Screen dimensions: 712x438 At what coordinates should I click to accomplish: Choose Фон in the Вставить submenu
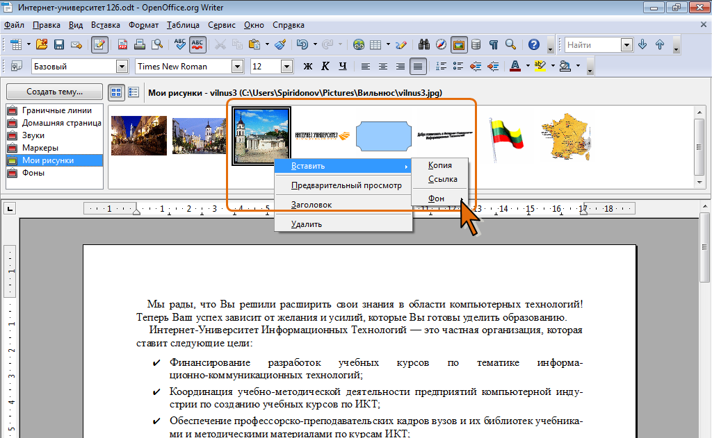click(437, 198)
